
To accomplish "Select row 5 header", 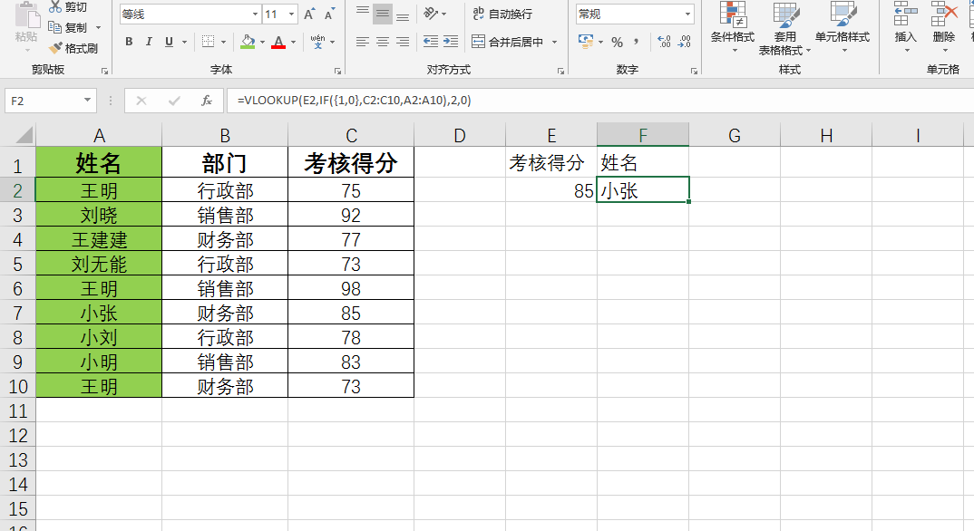I will pos(17,265).
